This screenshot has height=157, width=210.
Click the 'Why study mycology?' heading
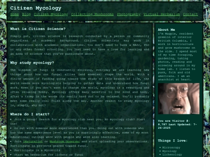32,63
